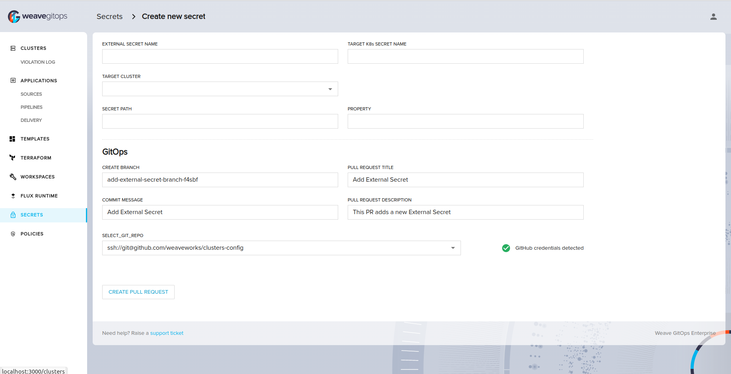731x374 pixels.
Task: Select Secrets in sidebar
Action: tap(44, 215)
